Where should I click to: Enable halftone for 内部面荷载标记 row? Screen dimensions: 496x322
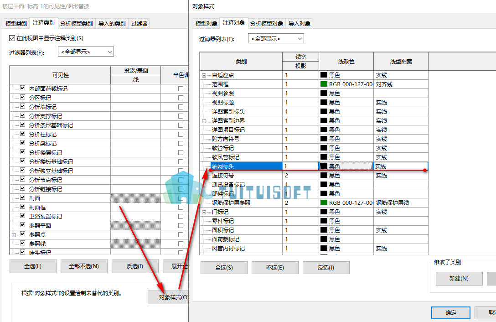(181, 88)
